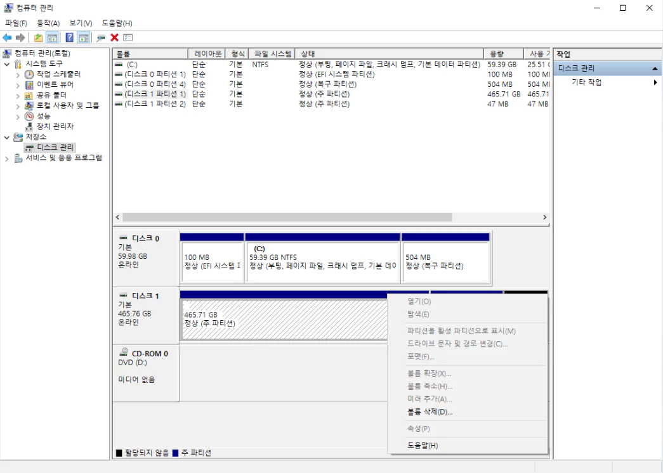Select the 504 MB 복구 파티션 block
Image resolution: width=663 pixels, height=473 pixels.
446,258
